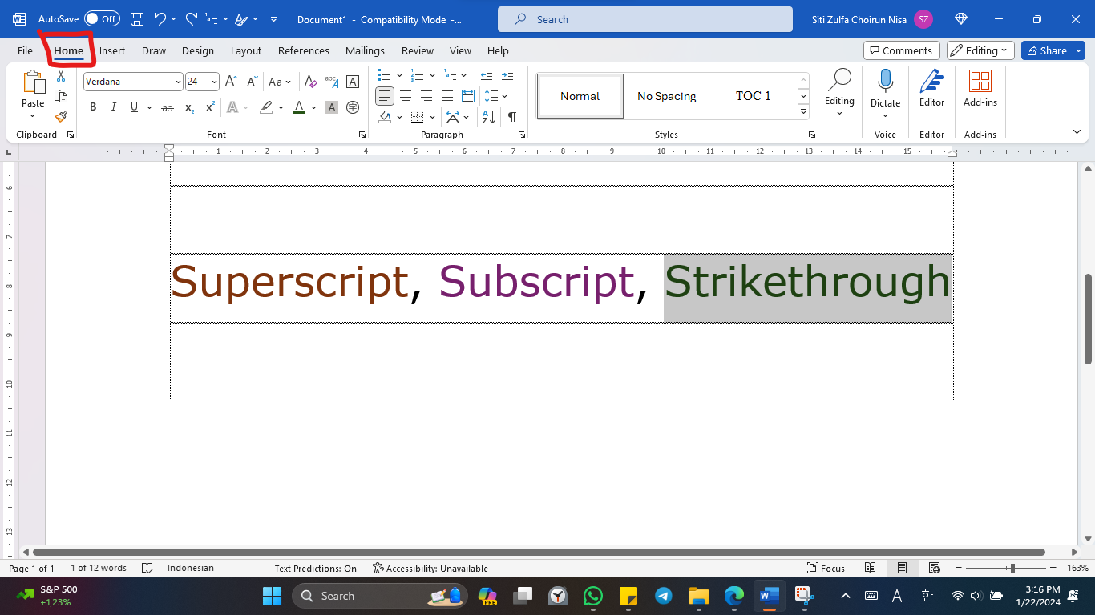Screen dimensions: 1095x615
Task: Click the zoom slider in status bar
Action: (x=1012, y=568)
